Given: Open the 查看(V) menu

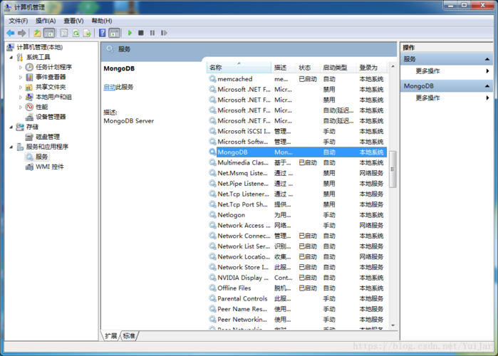Looking at the screenshot, I should (x=73, y=21).
